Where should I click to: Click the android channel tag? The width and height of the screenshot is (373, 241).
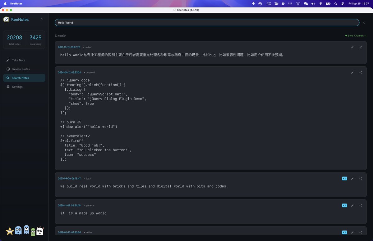(x=90, y=72)
